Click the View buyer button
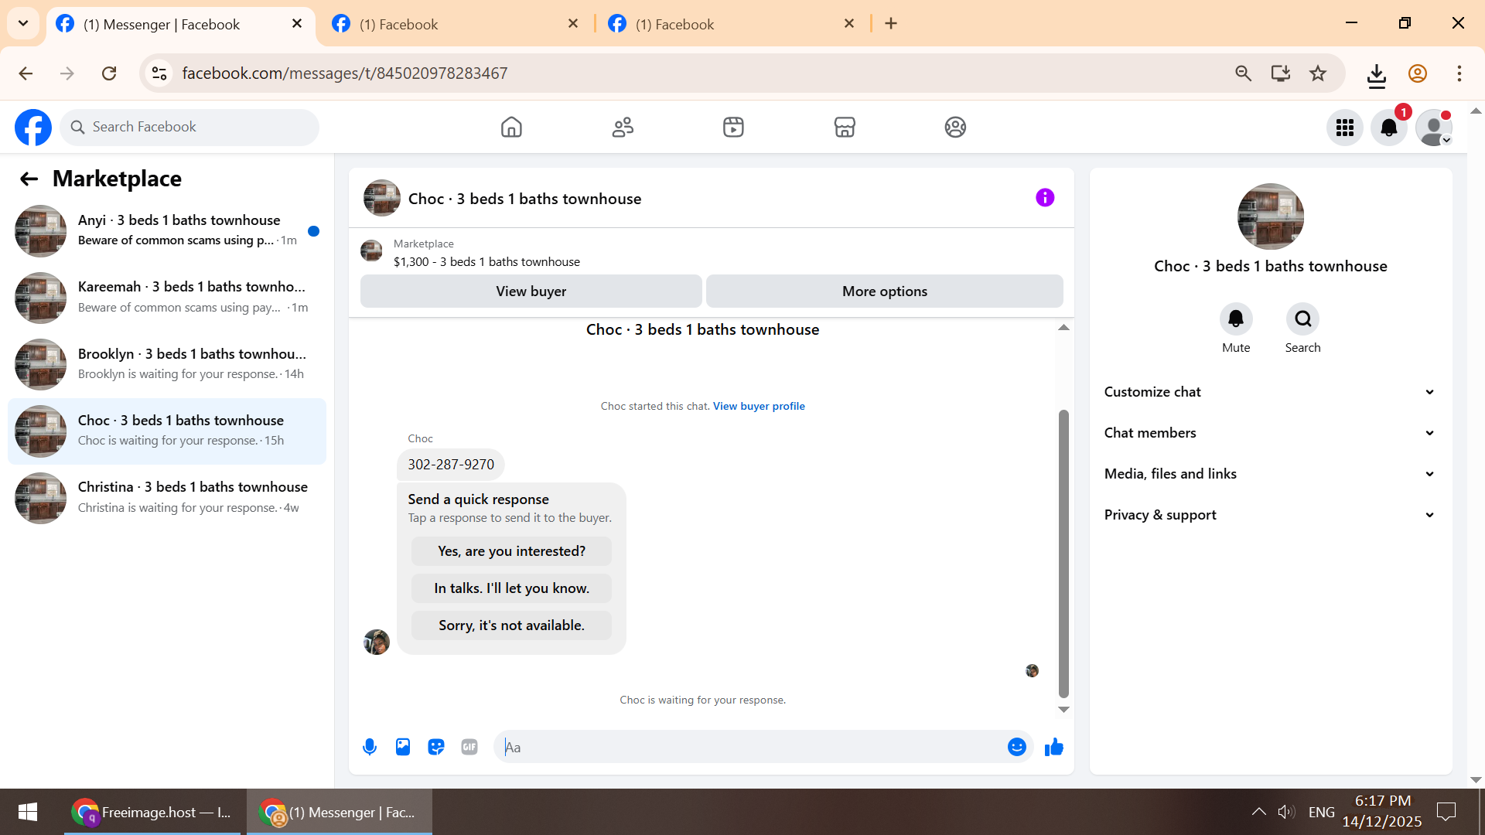 [x=531, y=291]
